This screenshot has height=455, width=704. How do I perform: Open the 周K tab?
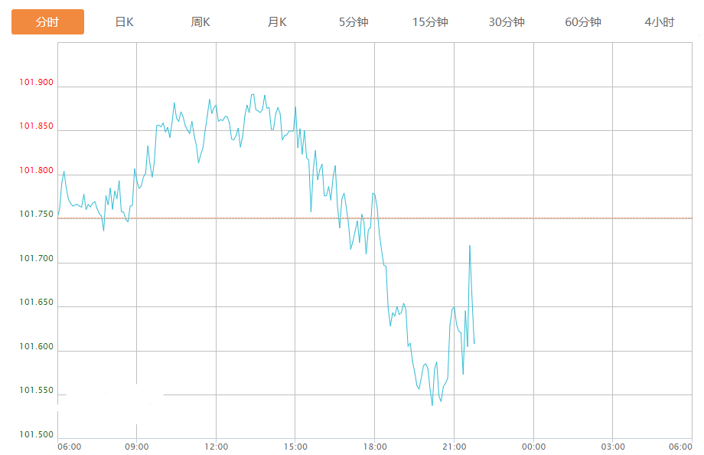pyautogui.click(x=200, y=22)
